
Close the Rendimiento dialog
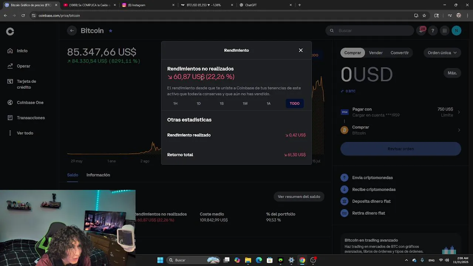(x=301, y=50)
